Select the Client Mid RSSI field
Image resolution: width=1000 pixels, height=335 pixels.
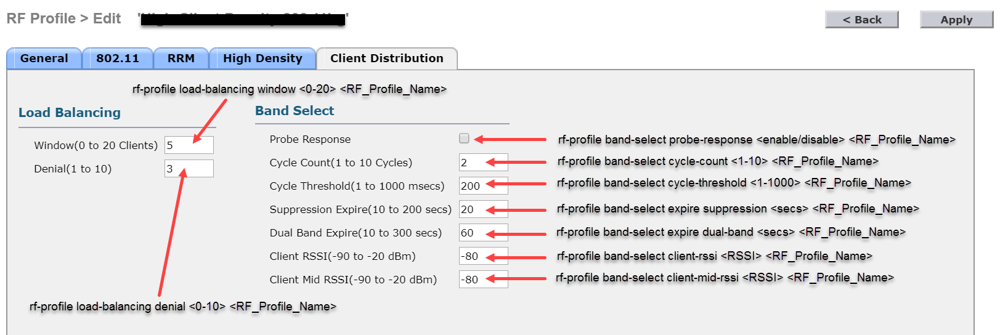tap(483, 280)
